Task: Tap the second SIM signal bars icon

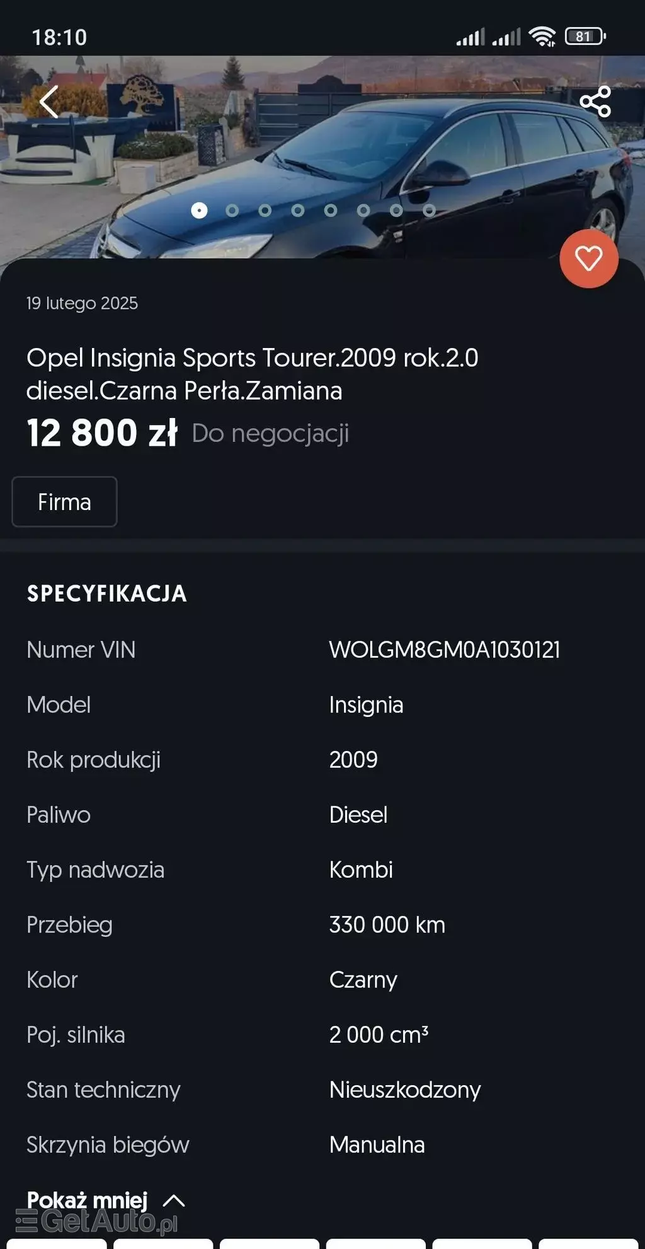Action: (x=507, y=37)
